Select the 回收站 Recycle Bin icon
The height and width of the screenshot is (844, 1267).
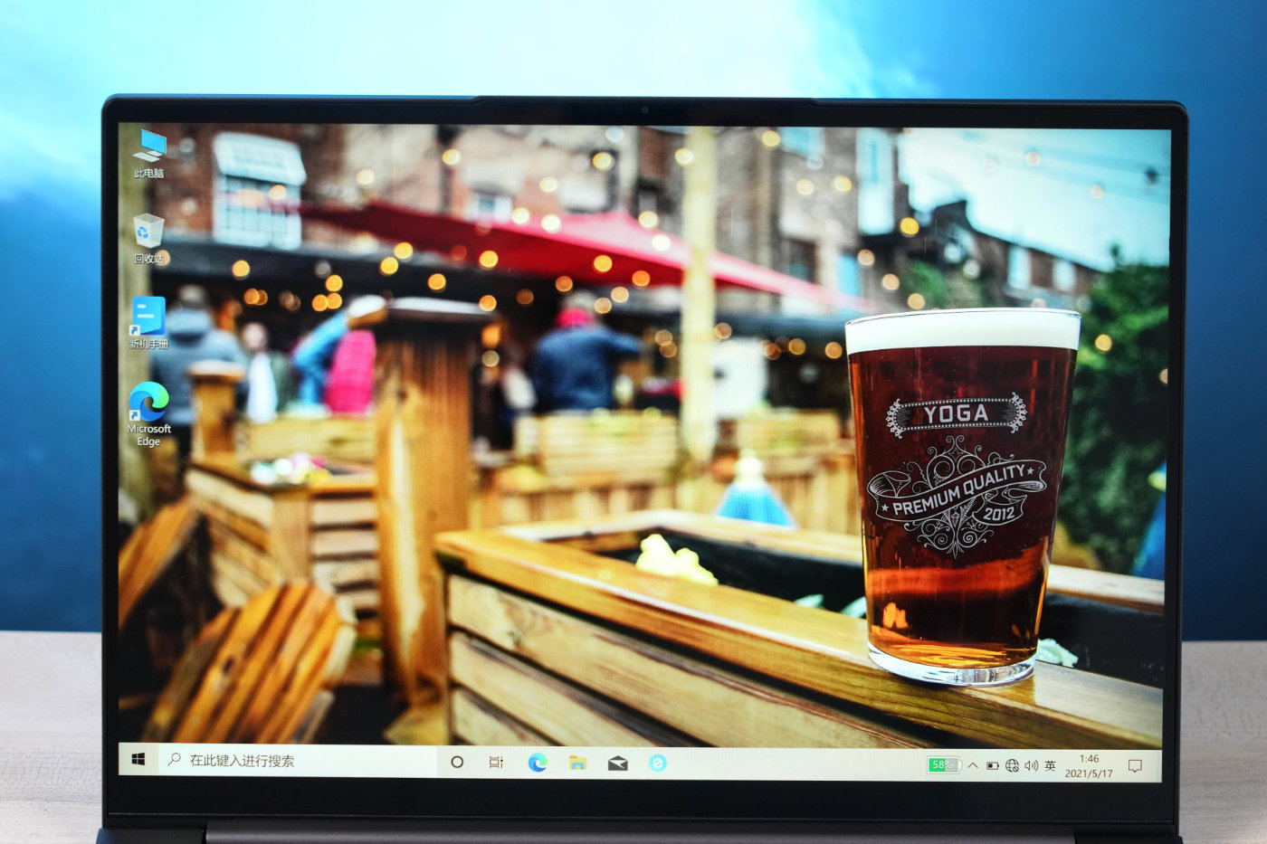coord(148,238)
